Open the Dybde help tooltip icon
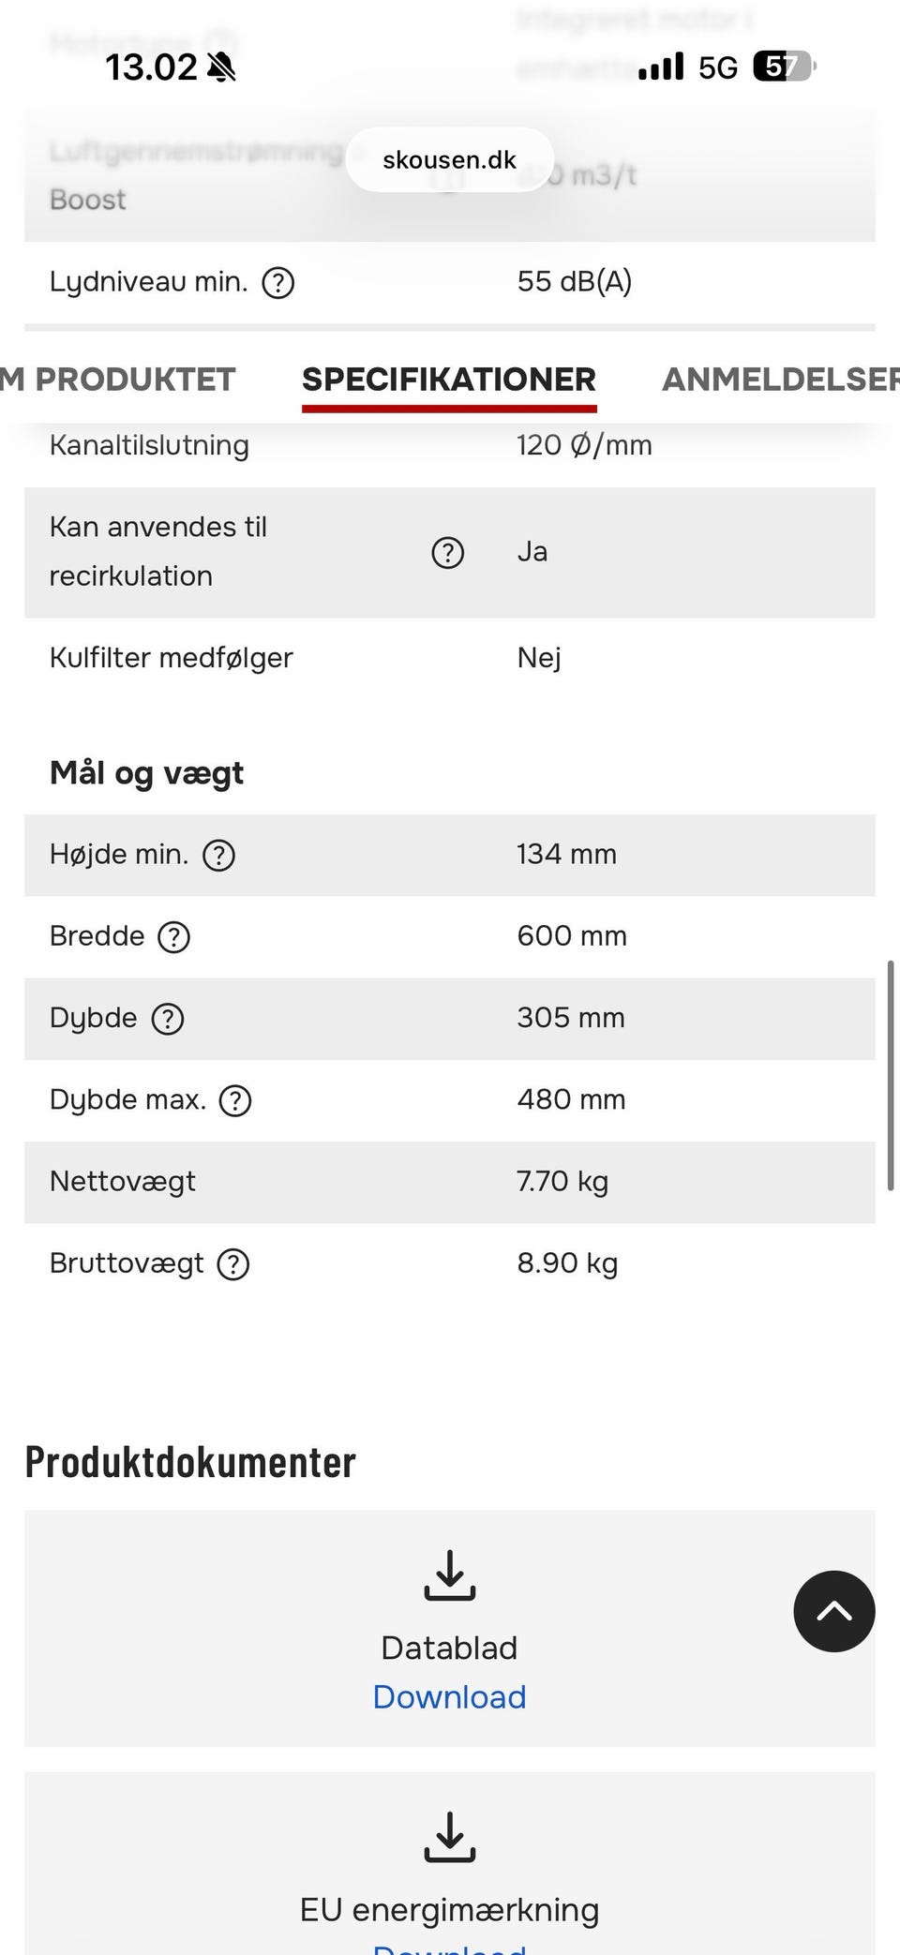The width and height of the screenshot is (900, 1955). [x=168, y=1019]
